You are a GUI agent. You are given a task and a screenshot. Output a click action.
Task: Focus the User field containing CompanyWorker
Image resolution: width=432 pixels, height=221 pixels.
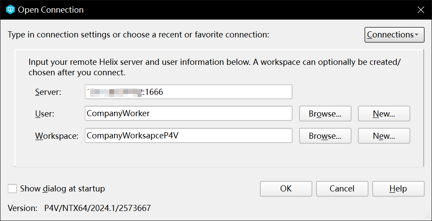pos(189,114)
